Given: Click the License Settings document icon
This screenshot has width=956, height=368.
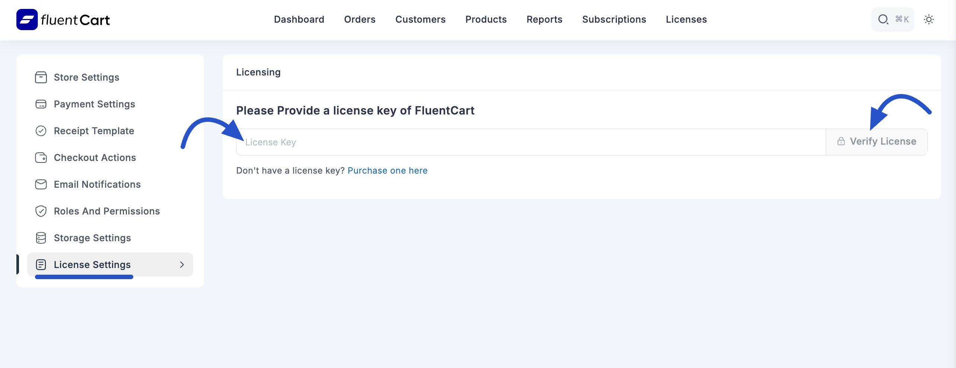Looking at the screenshot, I should tap(41, 264).
